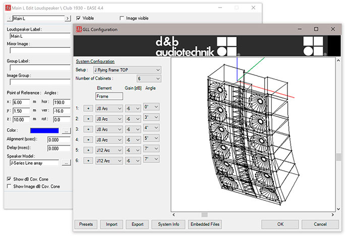Click the scroll up arrow of 3D view
Image resolution: width=348 pixels, height=236 pixels.
[338, 60]
